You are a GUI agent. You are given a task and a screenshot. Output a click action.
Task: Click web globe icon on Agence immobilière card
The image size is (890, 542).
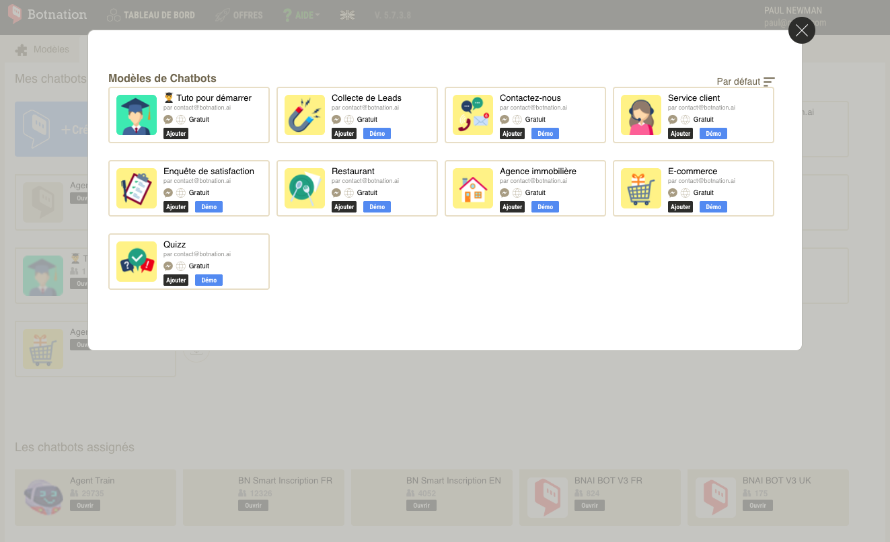[517, 193]
